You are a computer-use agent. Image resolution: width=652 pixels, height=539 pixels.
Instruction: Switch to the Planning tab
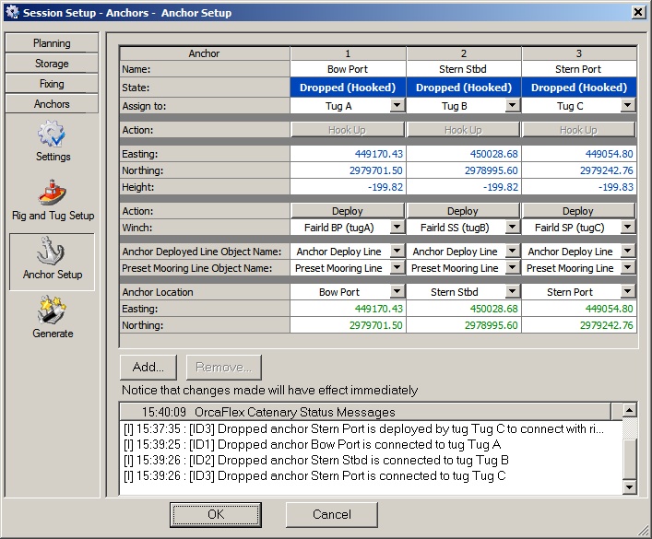pos(52,43)
